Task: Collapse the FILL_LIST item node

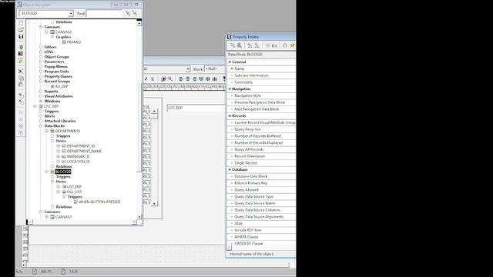Action: coord(59,192)
